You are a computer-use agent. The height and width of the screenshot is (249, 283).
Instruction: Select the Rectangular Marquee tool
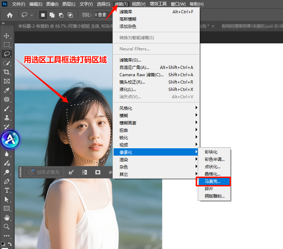pos(7,45)
